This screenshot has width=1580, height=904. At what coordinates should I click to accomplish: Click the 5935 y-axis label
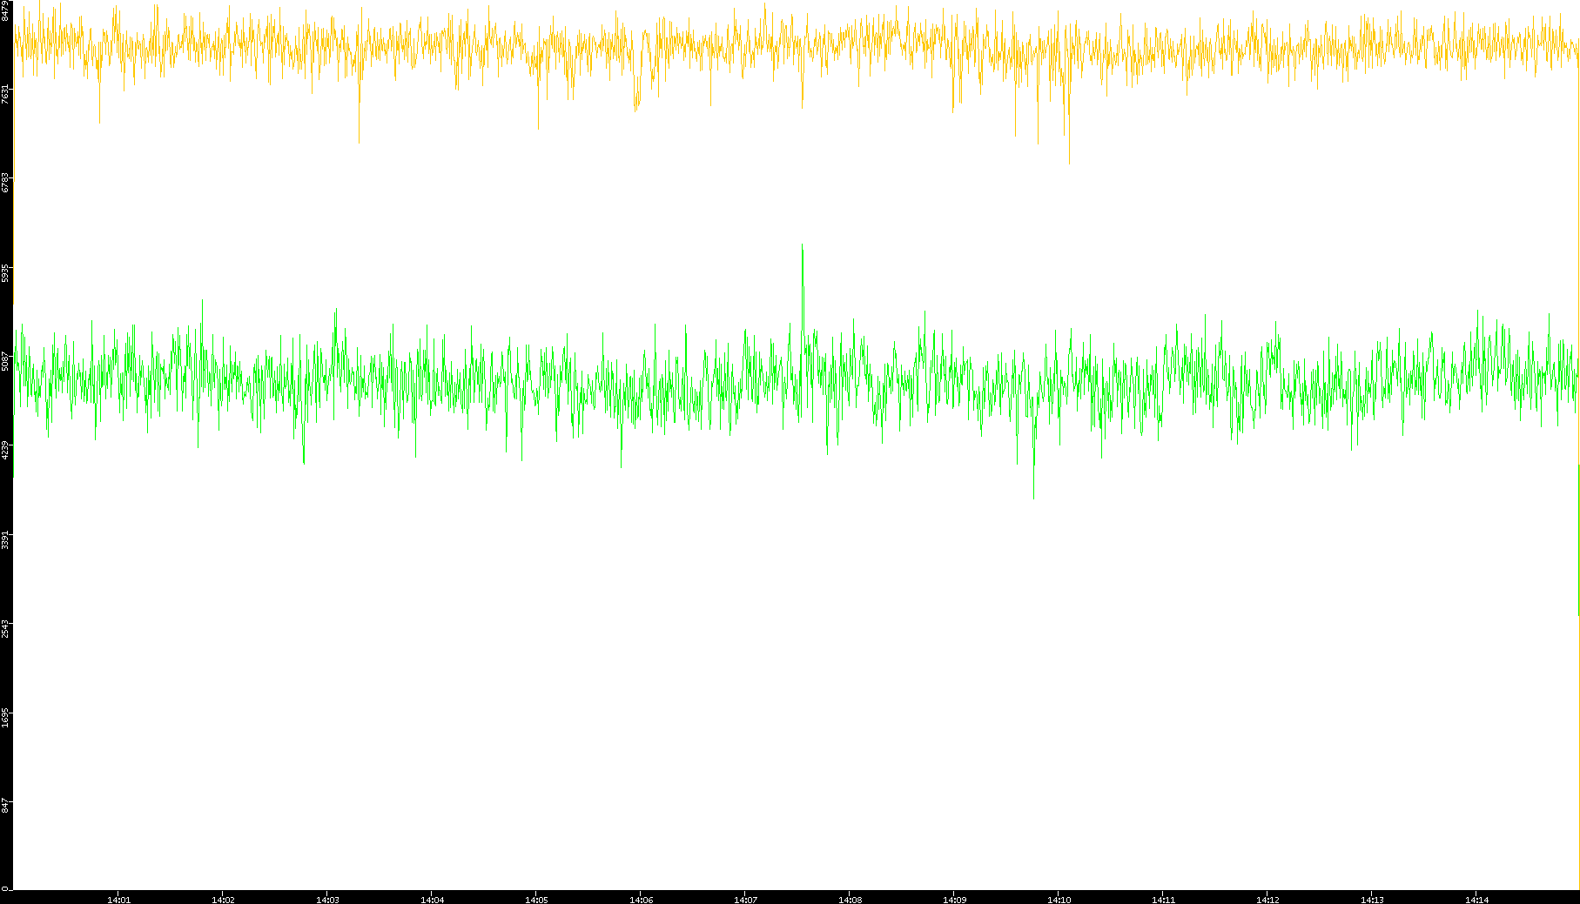6,272
